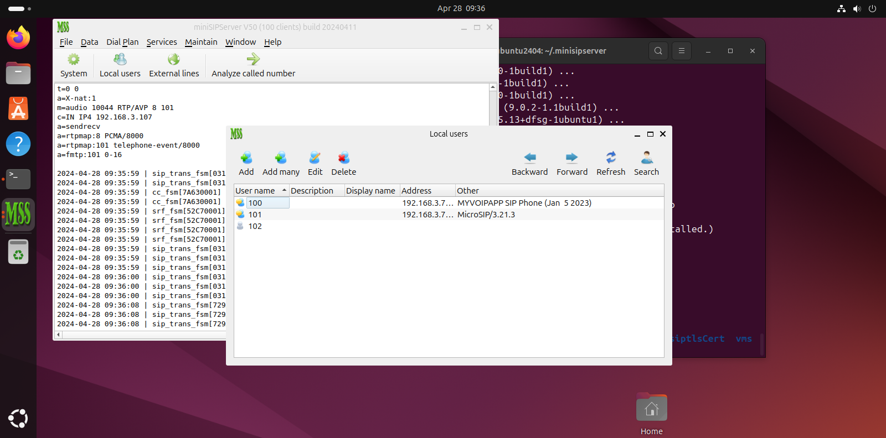Sort by Address column header
The width and height of the screenshot is (886, 438).
click(x=427, y=191)
